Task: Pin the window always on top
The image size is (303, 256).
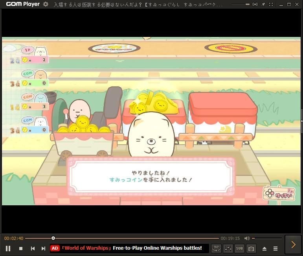Action: tap(263, 4)
